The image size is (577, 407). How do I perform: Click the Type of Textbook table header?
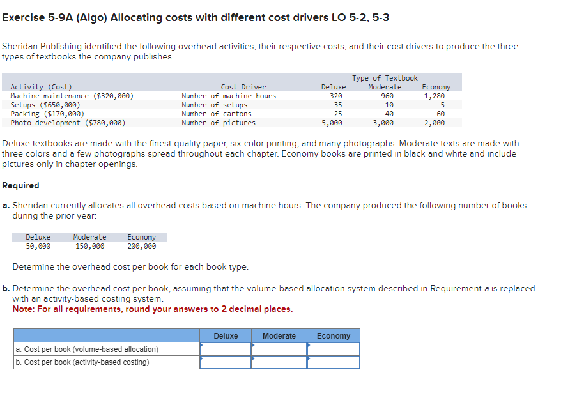pos(385,77)
